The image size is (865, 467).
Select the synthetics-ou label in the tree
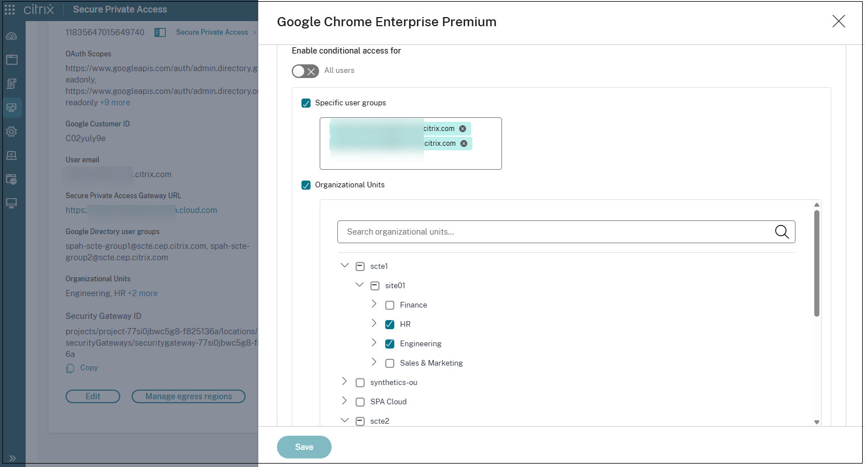click(x=394, y=383)
